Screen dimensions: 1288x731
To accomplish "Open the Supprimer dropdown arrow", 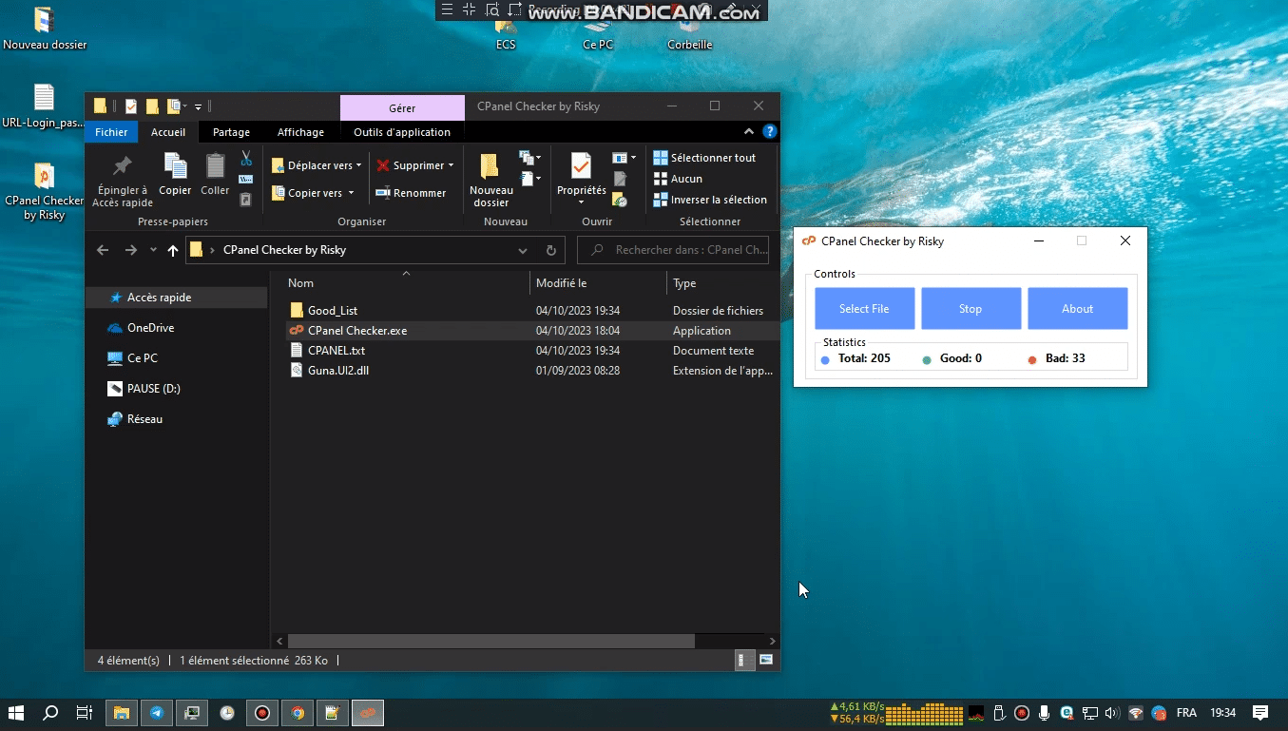I will tap(451, 164).
